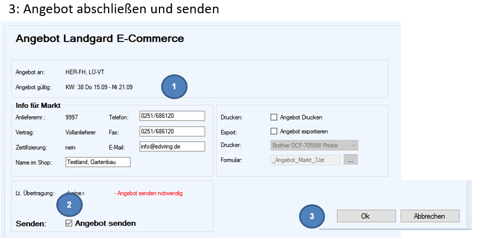Click the Formular file name field
The width and height of the screenshot is (480, 239).
click(305, 160)
